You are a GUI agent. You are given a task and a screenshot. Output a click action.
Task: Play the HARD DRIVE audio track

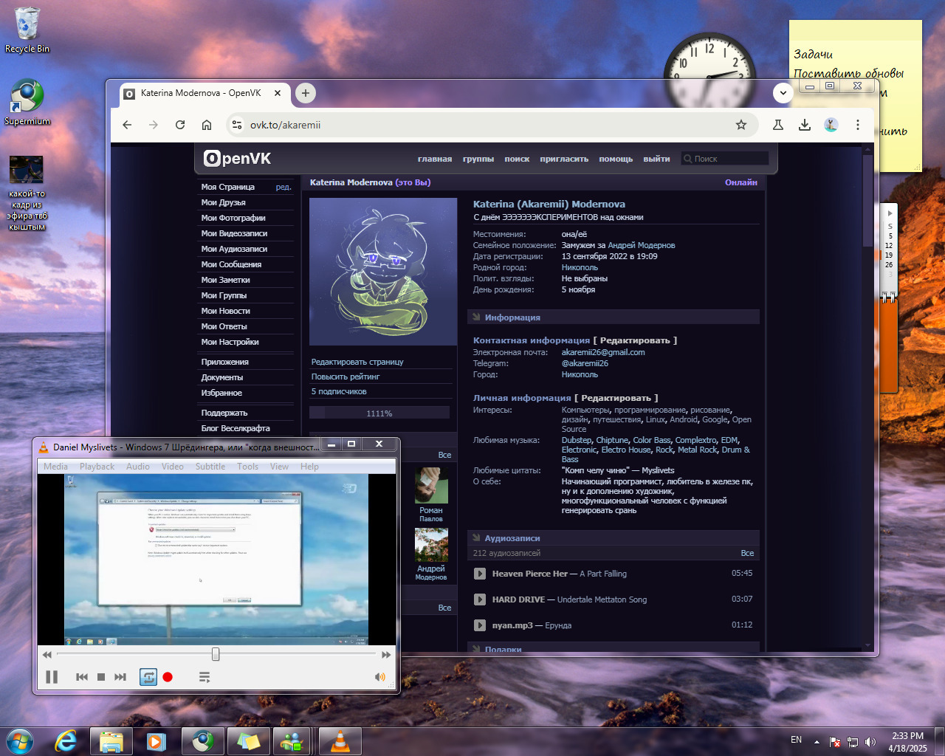(x=480, y=599)
